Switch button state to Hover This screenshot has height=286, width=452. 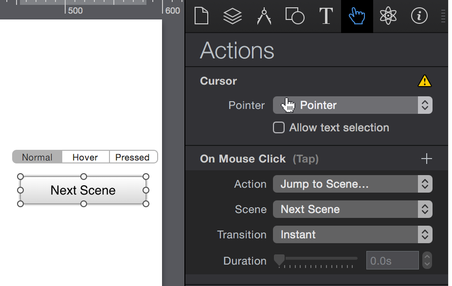(85, 157)
